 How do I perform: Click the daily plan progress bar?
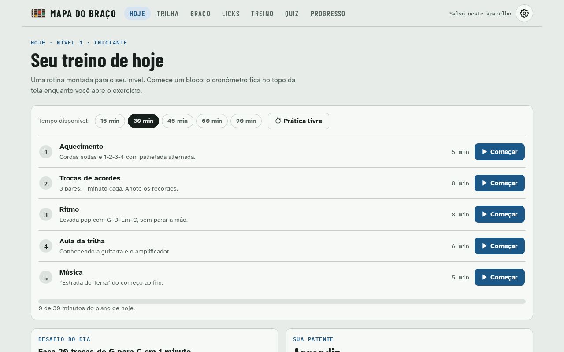[282, 301]
